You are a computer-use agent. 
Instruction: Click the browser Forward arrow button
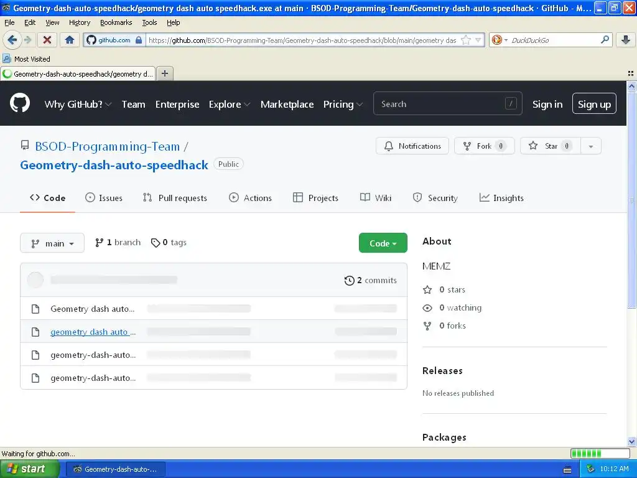tap(27, 40)
